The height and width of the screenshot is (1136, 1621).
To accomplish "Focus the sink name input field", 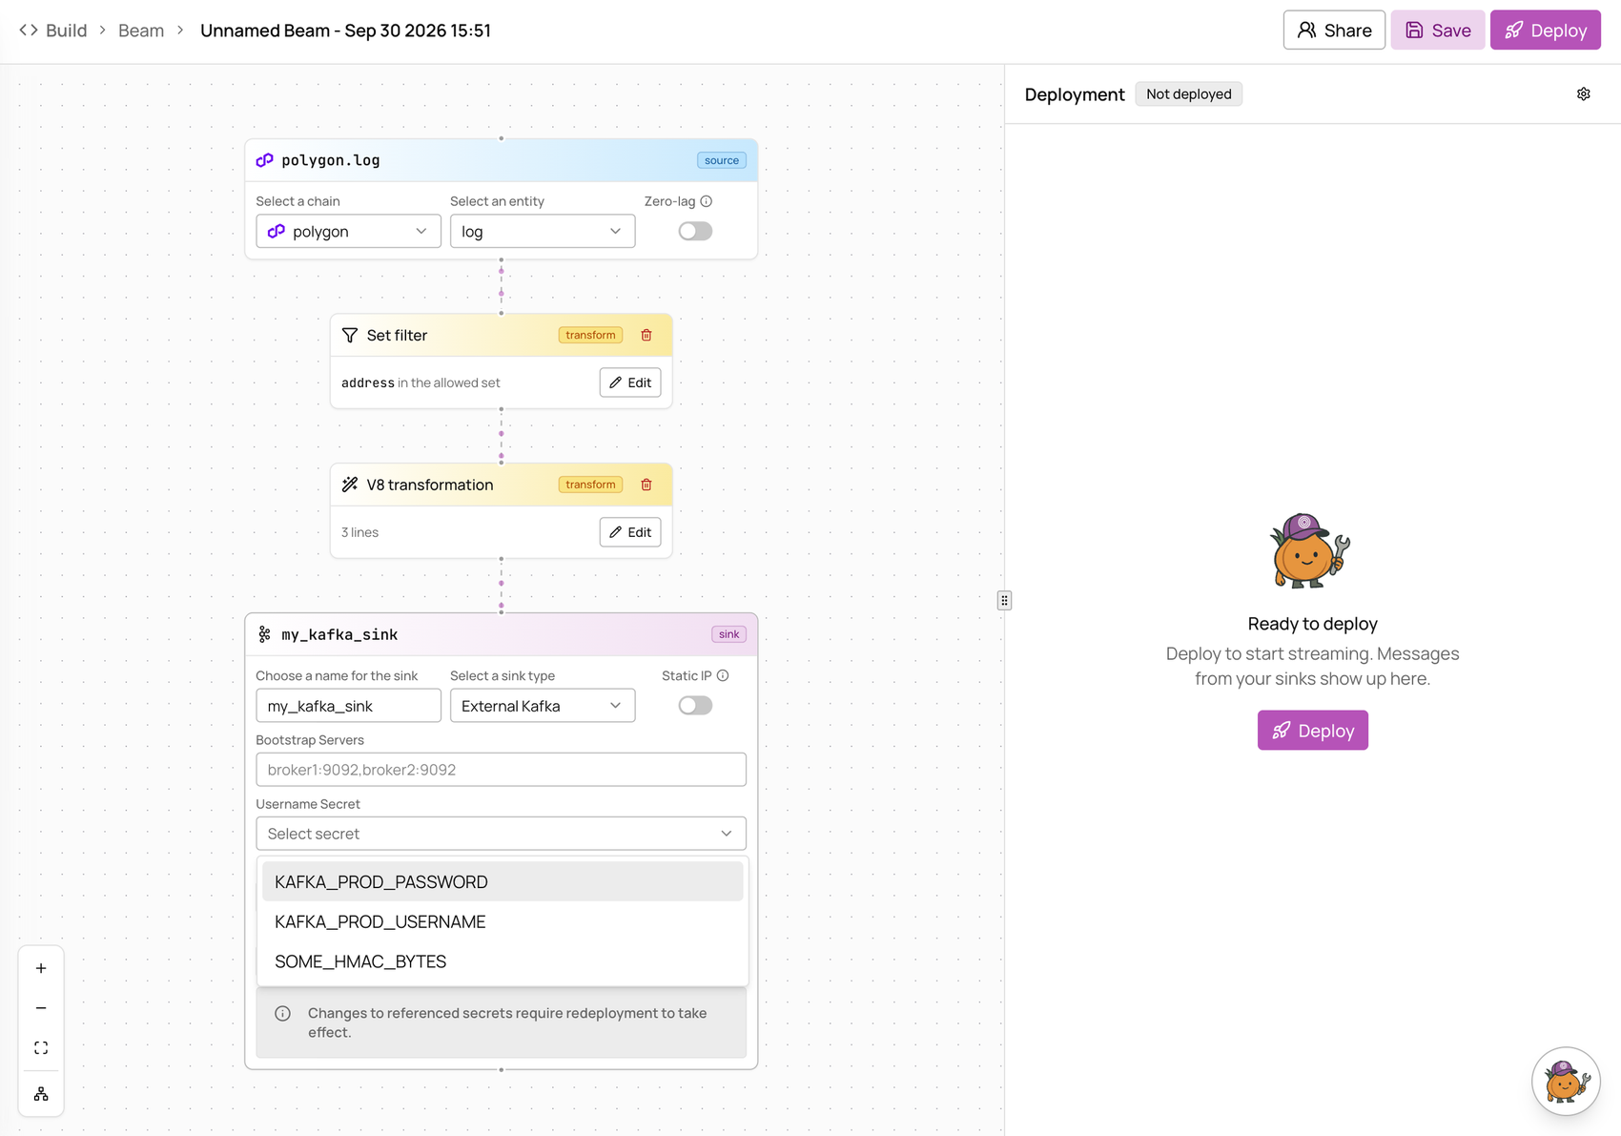I will (348, 706).
